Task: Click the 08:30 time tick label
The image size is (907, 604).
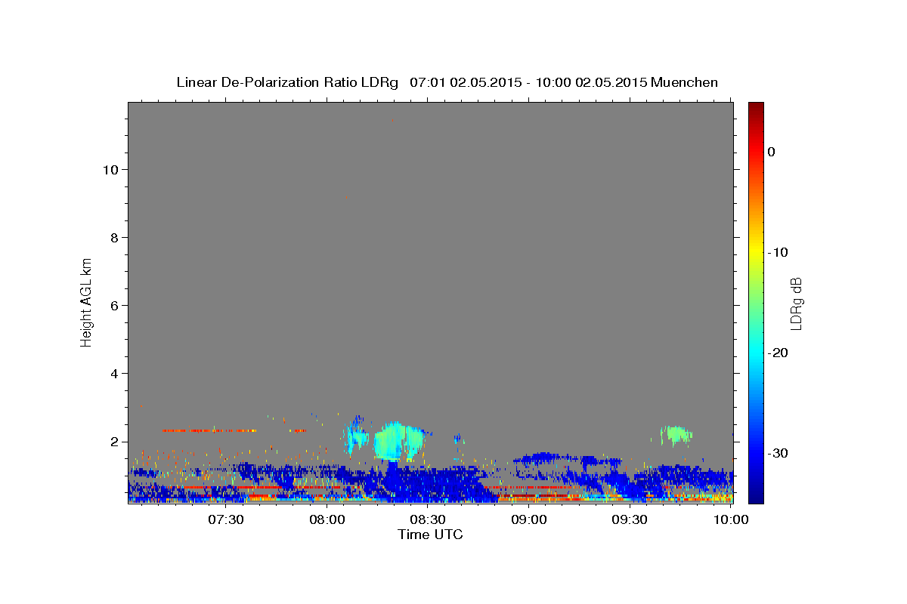Action: point(428,519)
